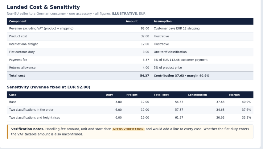263x149 pixels.
Task: Click 'One tariff classification' assumption
Action: 170,52
